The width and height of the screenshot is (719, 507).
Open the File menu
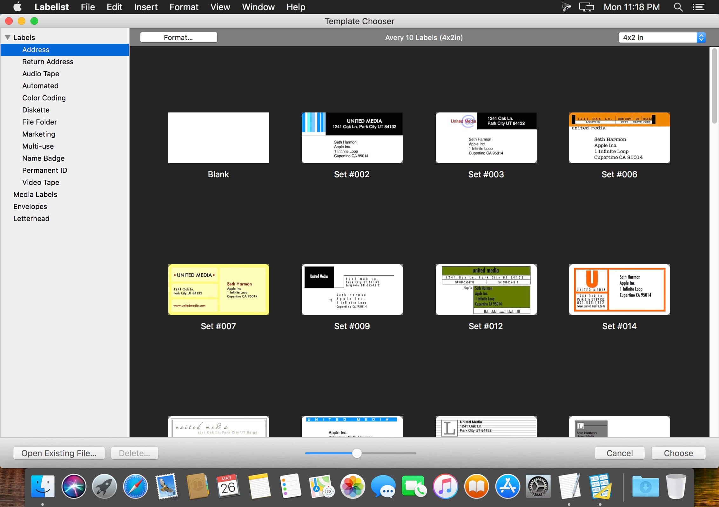click(x=88, y=7)
